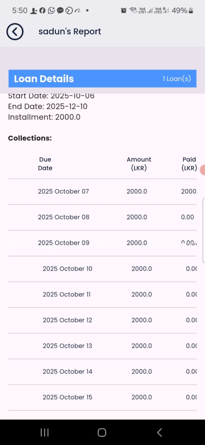Tap the circular back arrow button
This screenshot has height=445, width=205.
click(15, 32)
